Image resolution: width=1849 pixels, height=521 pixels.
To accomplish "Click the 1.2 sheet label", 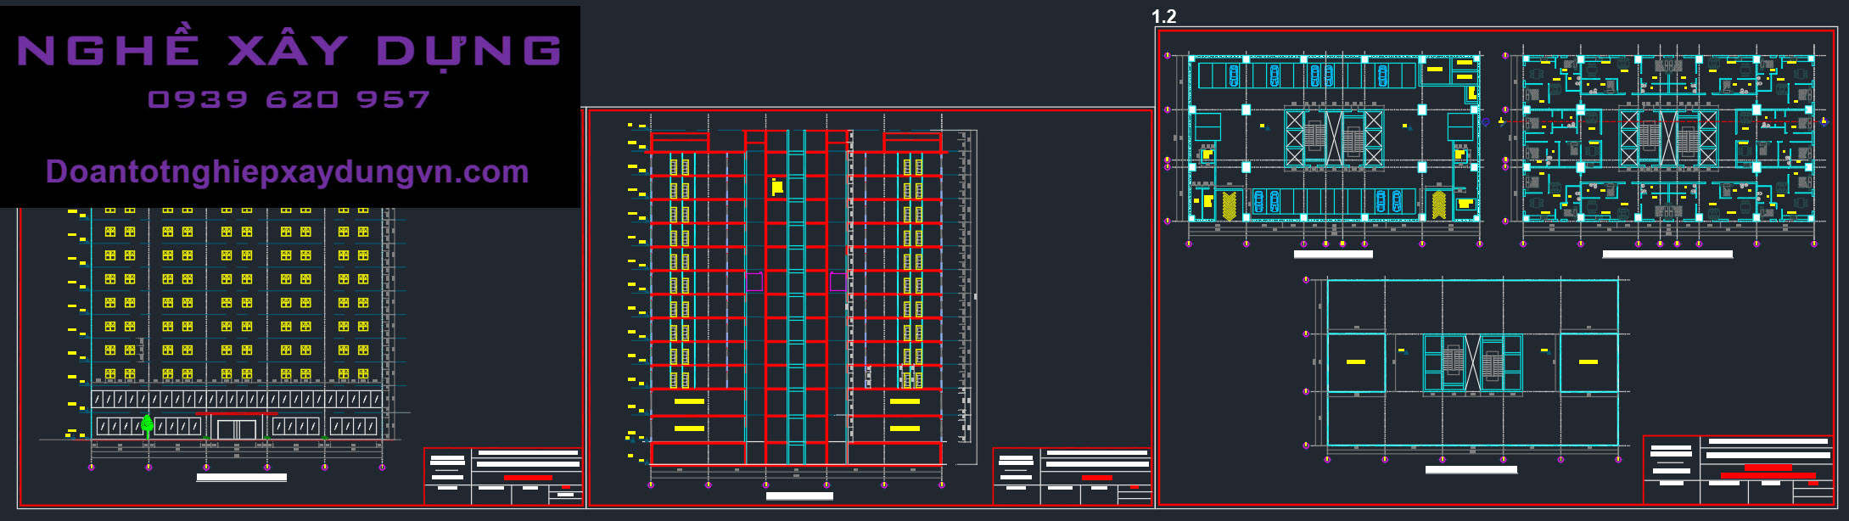I will click(x=1163, y=16).
